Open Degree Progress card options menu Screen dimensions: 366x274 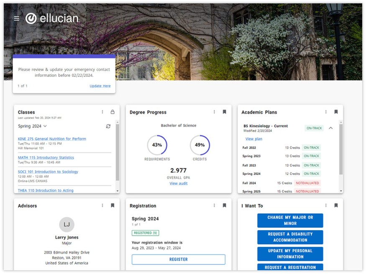[215, 112]
